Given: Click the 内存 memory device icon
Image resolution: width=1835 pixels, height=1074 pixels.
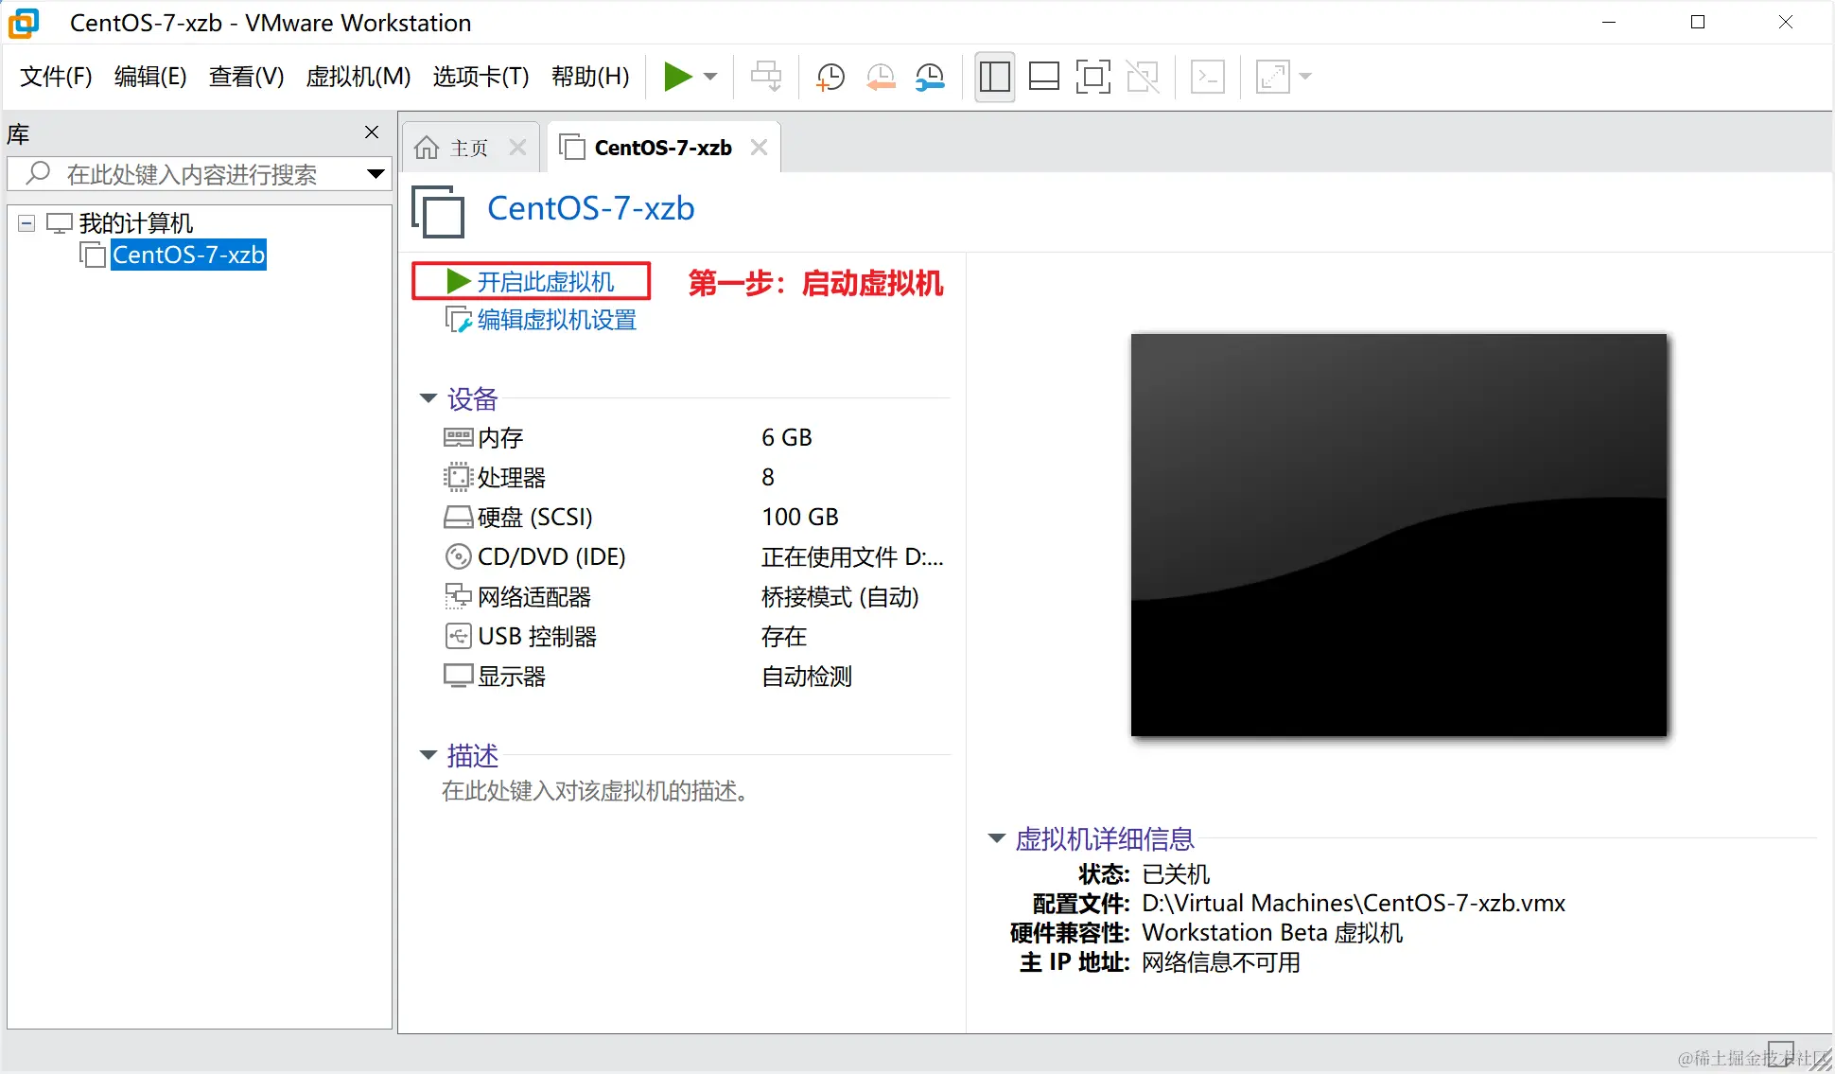Looking at the screenshot, I should [x=458, y=437].
